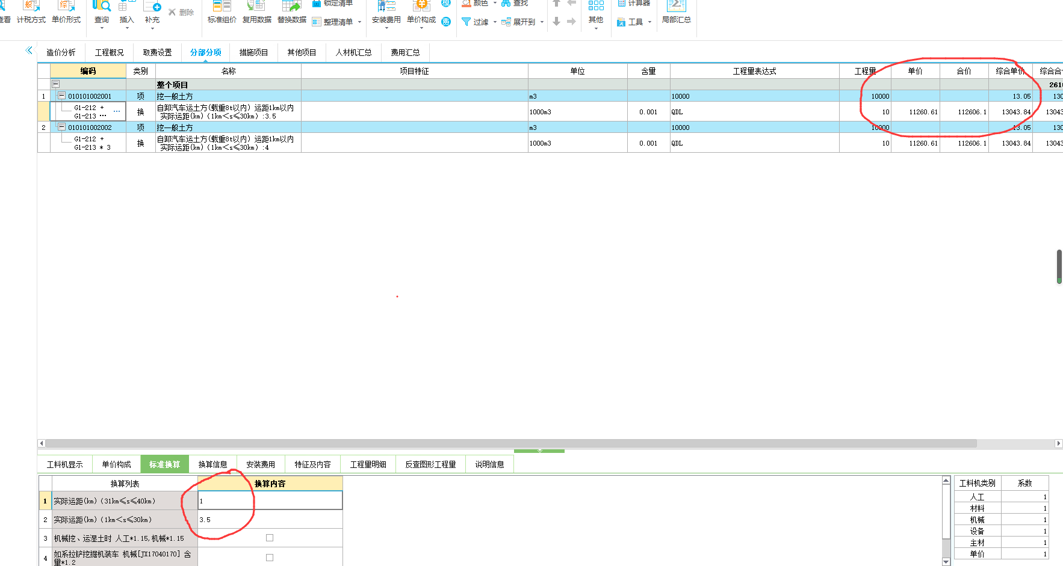Viewport: 1063px width, 566px height.
Task: Open the 说明信息 bottom tab
Action: pos(489,464)
